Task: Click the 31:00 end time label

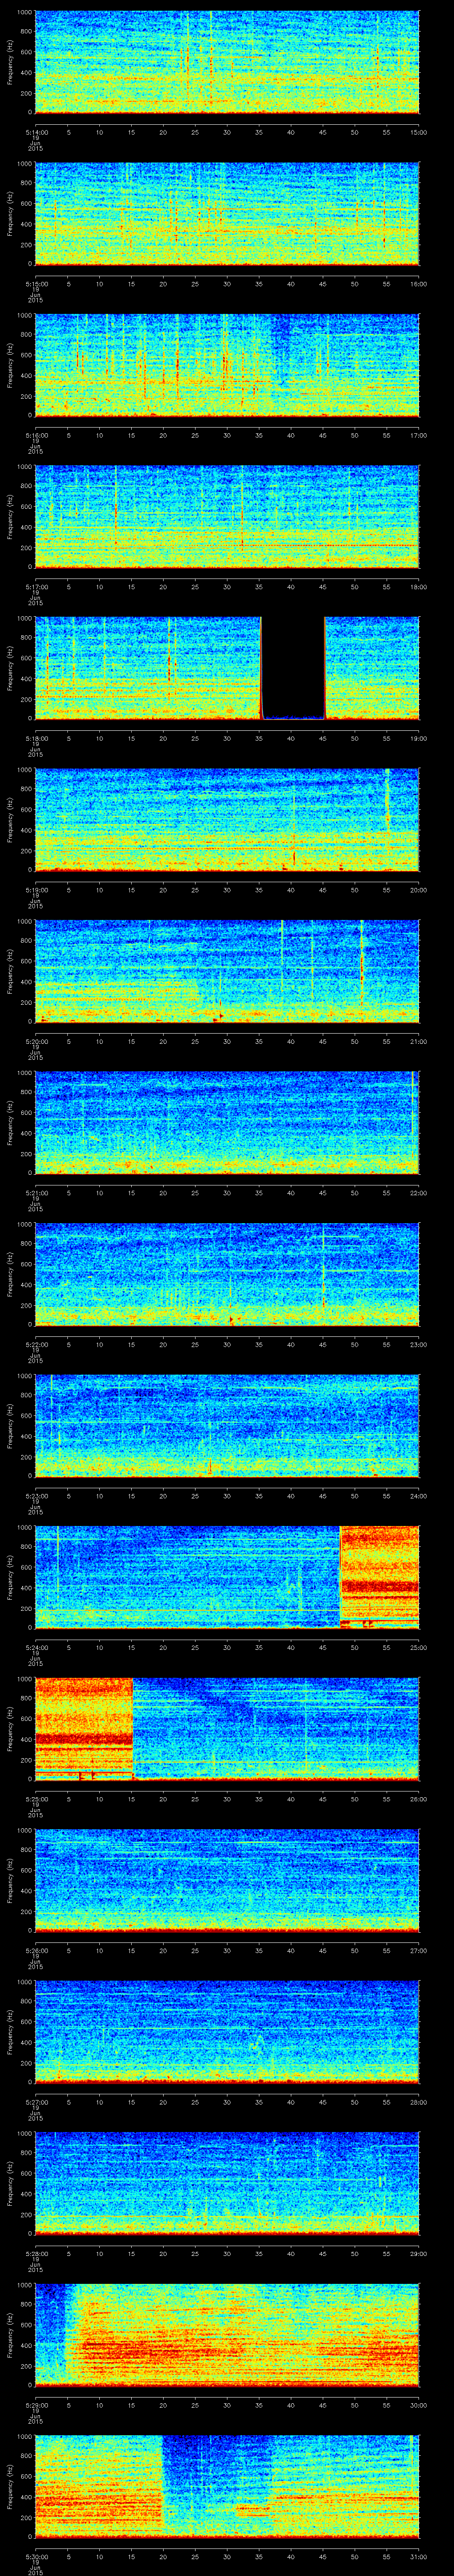Action: 418,2556
